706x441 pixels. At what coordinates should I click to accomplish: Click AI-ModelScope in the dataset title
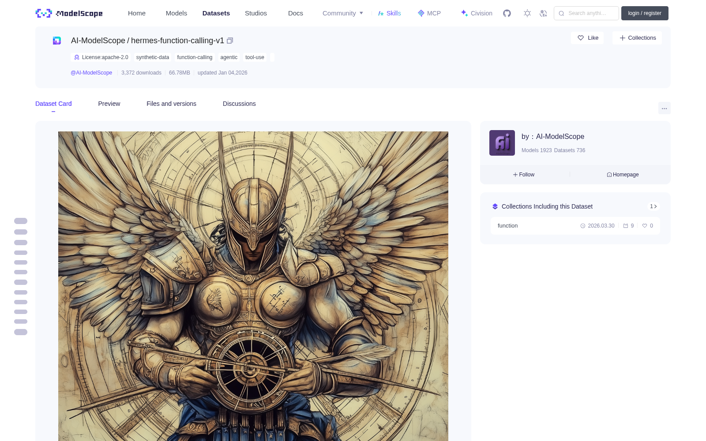click(98, 41)
